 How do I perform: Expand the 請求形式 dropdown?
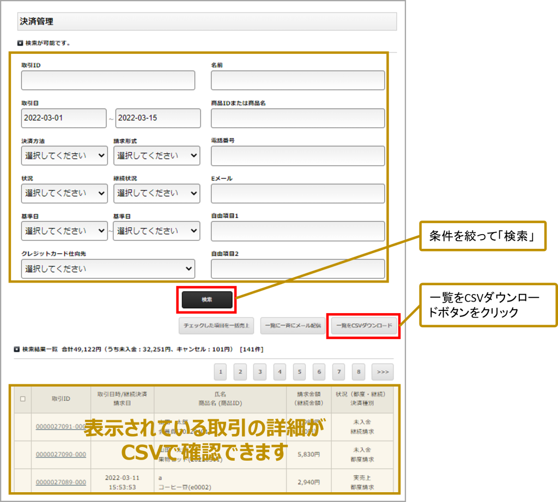(156, 156)
